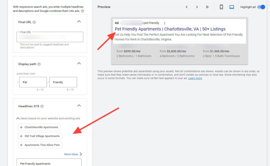The height and width of the screenshot is (166, 270).
Task: Collapse the Headlines 3/15 section
Action: (79, 105)
